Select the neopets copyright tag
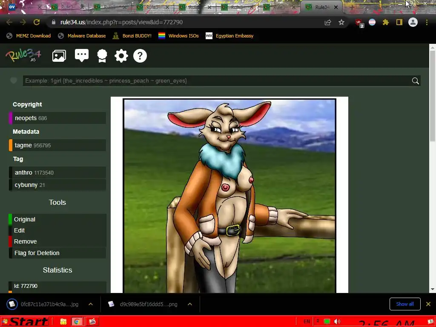436x327 pixels. pos(57,118)
